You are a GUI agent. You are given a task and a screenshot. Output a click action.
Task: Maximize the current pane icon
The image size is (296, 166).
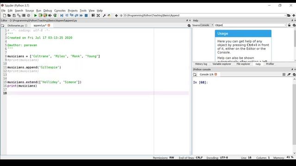93,15
